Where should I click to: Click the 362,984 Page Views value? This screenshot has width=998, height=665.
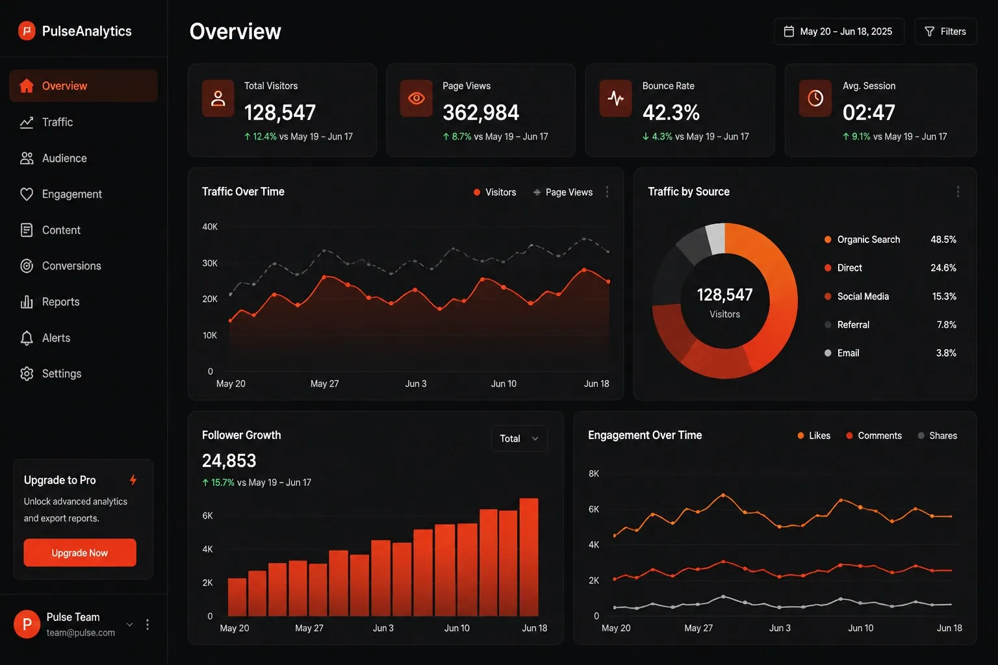(x=481, y=112)
